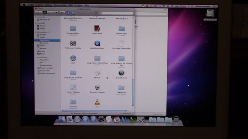Viewport: 248px width, 139px height.
Task: Open the Présentation menu
Action: point(60,5)
